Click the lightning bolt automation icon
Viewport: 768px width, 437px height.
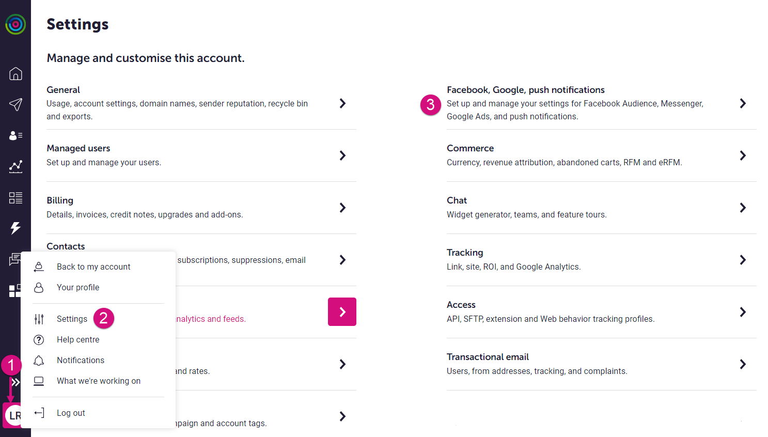click(x=15, y=228)
